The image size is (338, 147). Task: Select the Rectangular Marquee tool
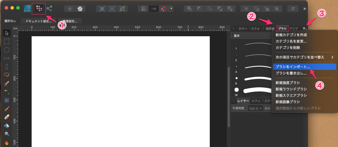pyautogui.click(x=7, y=41)
